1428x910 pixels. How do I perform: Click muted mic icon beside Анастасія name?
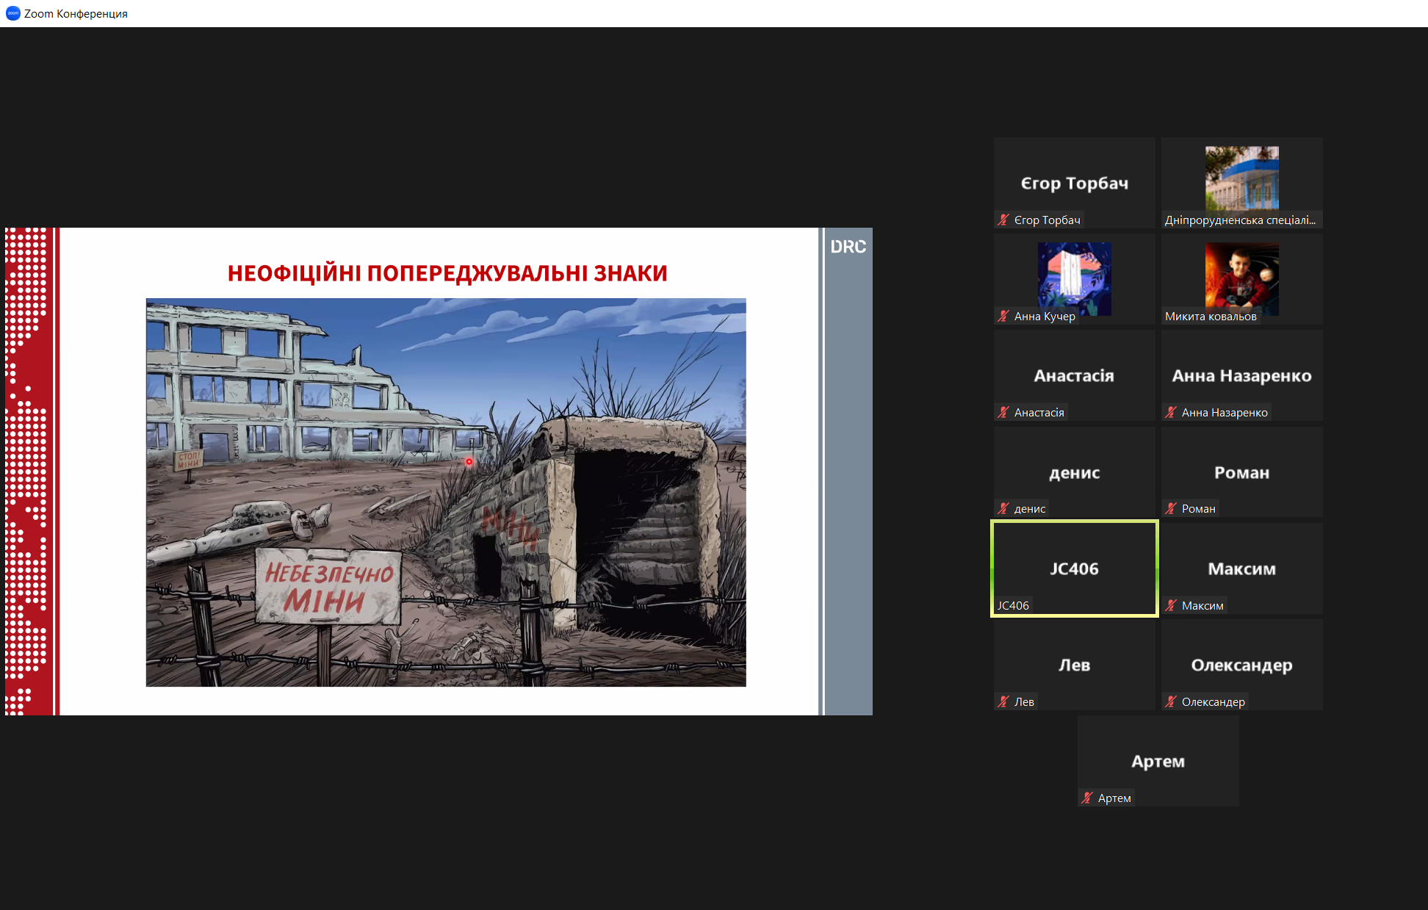click(x=1003, y=412)
